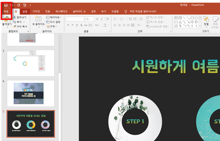Open the 검토 (Review) tab
Image resolution: width=220 pixels, height=141 pixels.
click(93, 11)
